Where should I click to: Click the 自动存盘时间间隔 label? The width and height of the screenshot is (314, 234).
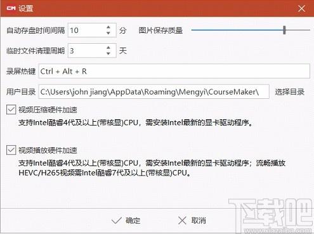pyautogui.click(x=36, y=30)
